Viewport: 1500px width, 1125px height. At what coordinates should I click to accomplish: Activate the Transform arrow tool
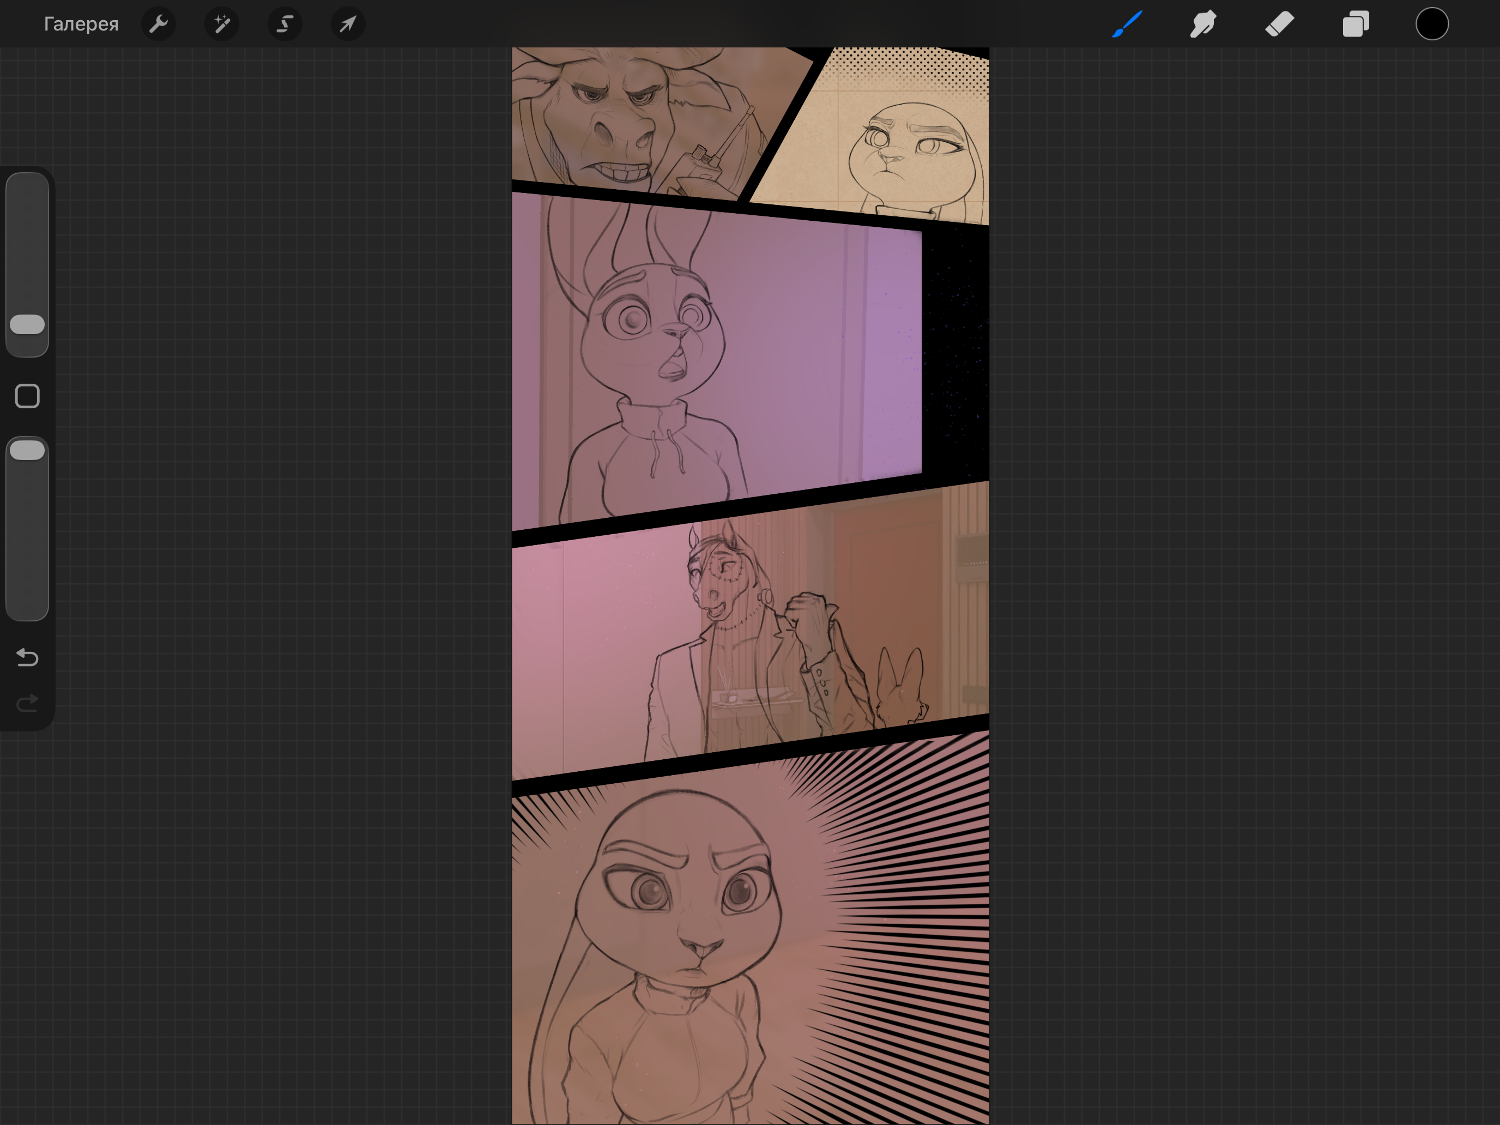348,25
